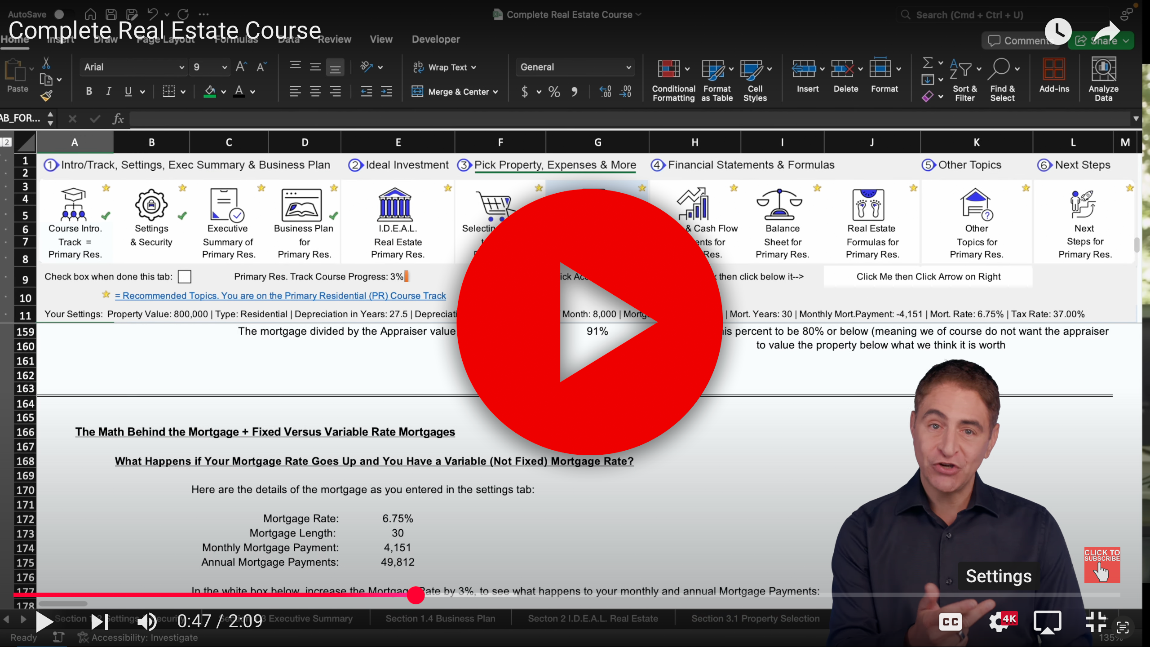Click the Click to Subscribe button
The image size is (1150, 647).
coord(1102,565)
